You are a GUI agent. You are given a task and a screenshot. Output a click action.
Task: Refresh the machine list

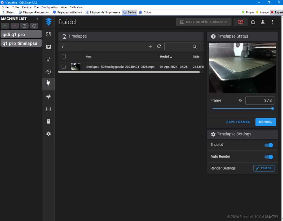pyautogui.click(x=34, y=26)
